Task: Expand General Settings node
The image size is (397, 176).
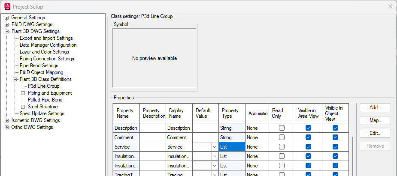Action: pyautogui.click(x=6, y=18)
